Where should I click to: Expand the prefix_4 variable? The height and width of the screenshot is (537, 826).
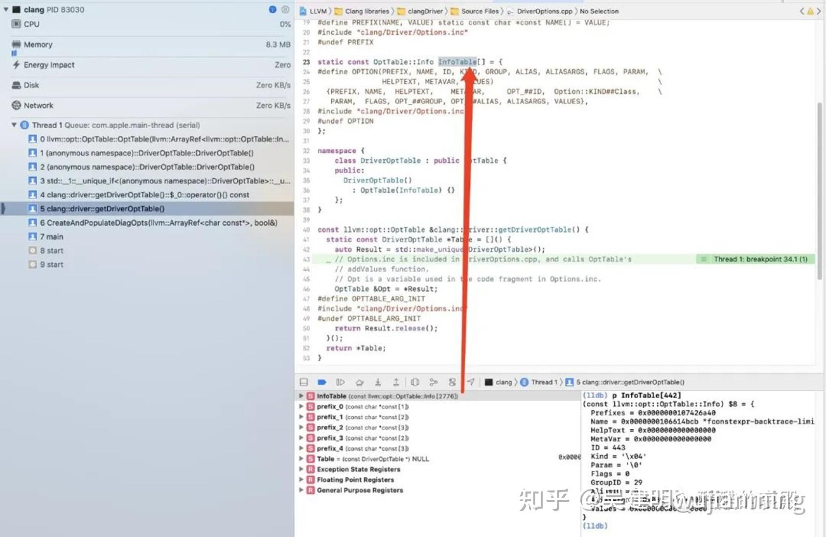[x=301, y=448]
